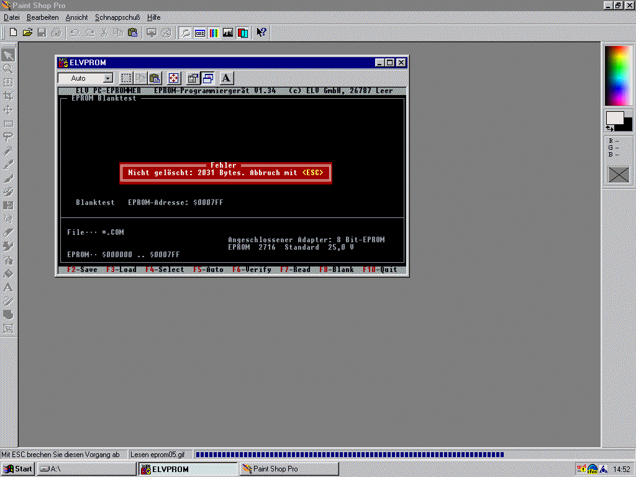The height and width of the screenshot is (477, 636).
Task: Select the Dropper tool
Action: click(8, 164)
